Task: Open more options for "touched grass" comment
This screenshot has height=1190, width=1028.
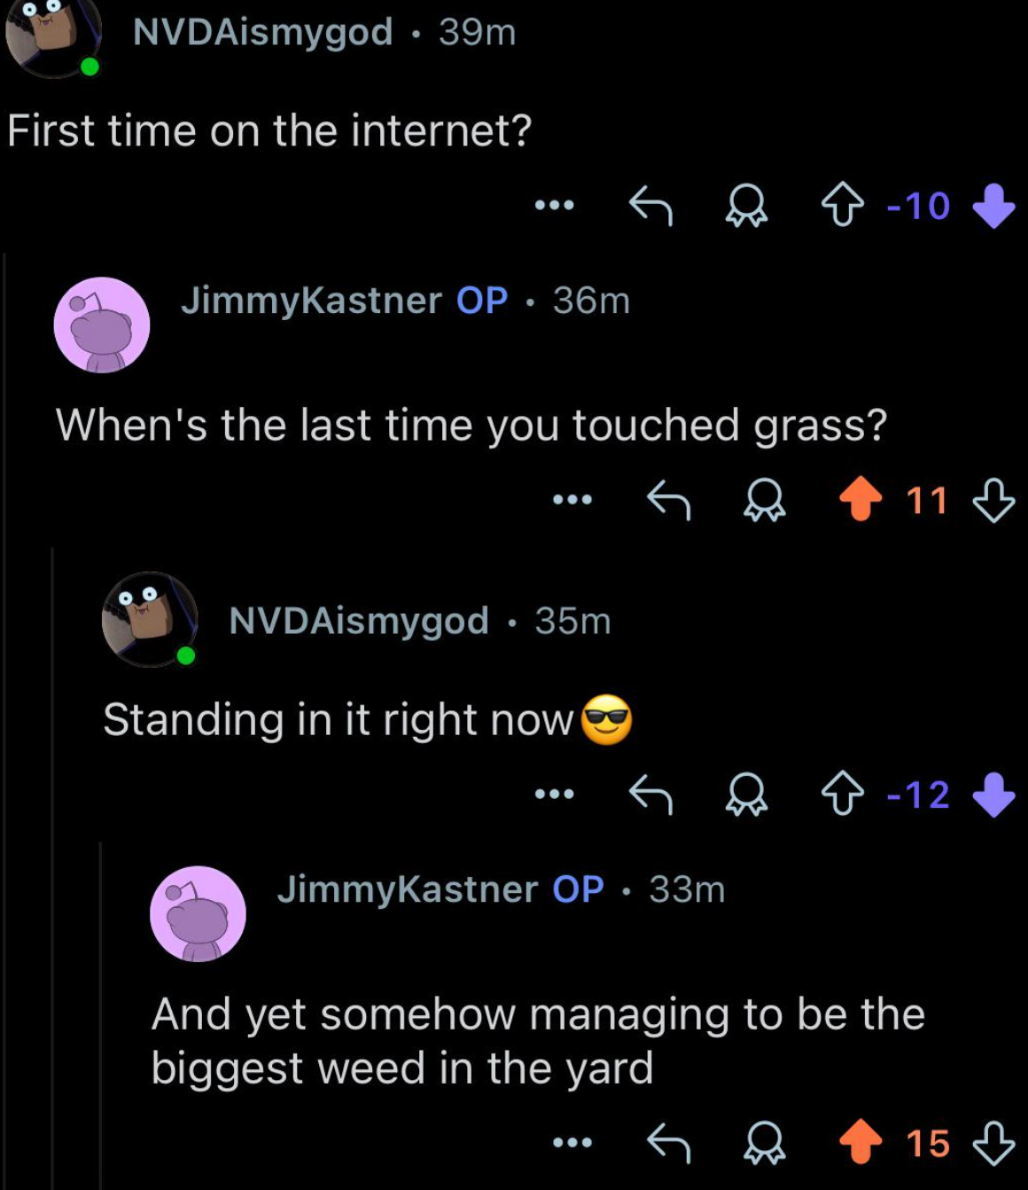Action: (x=572, y=501)
